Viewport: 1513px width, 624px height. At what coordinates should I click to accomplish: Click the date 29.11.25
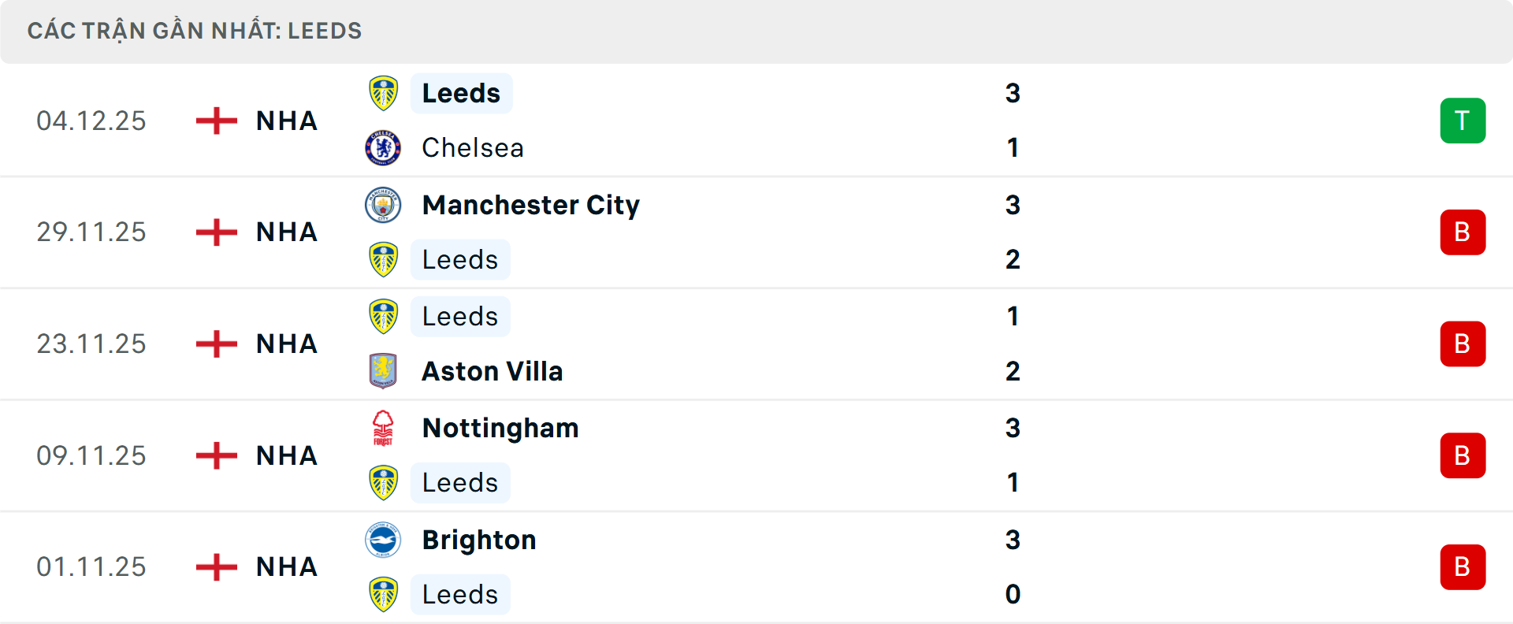pos(91,232)
